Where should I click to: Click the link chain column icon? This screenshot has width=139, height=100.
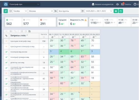6,36
